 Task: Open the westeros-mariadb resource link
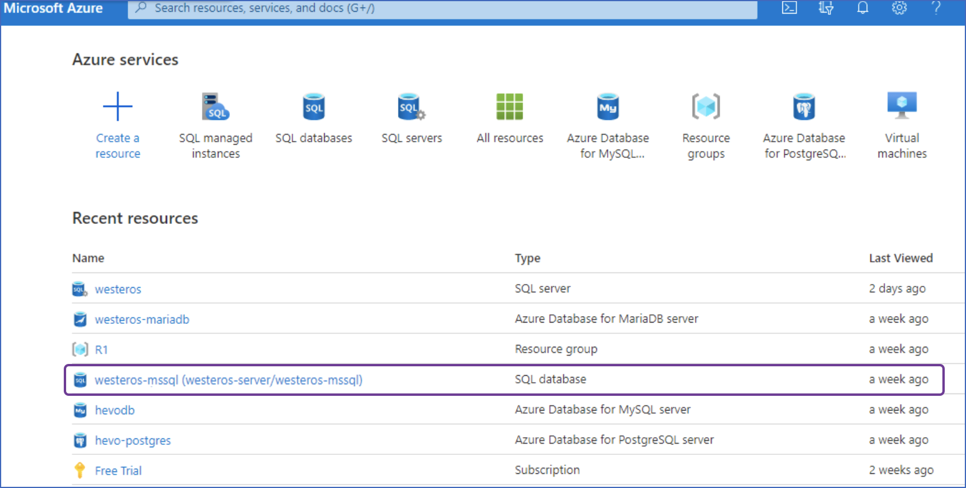142,320
